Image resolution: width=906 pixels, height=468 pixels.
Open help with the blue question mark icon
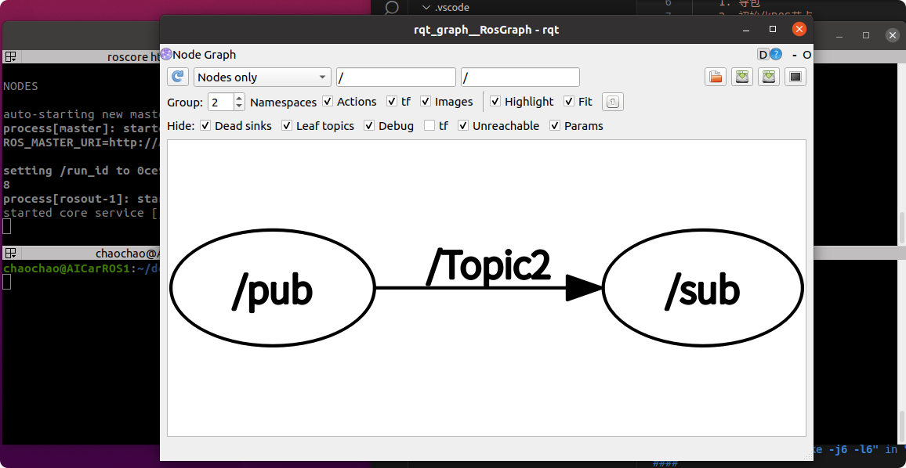776,55
